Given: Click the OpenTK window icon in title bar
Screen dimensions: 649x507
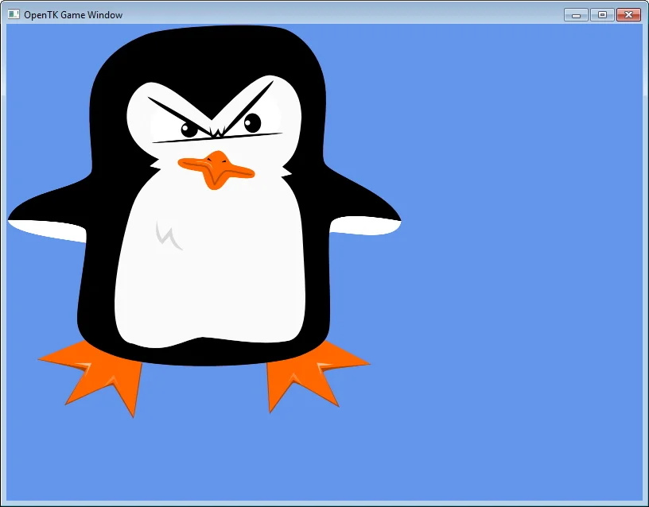Looking at the screenshot, I should [x=14, y=14].
